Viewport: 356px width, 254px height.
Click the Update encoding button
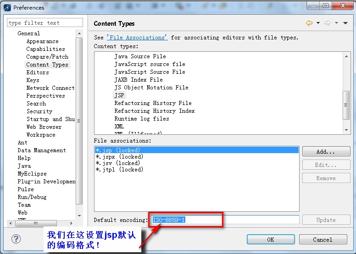click(326, 220)
